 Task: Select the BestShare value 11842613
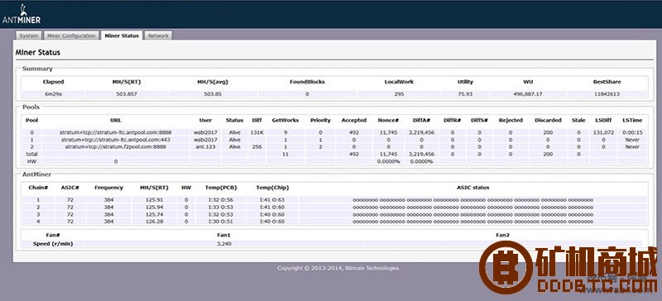click(607, 94)
